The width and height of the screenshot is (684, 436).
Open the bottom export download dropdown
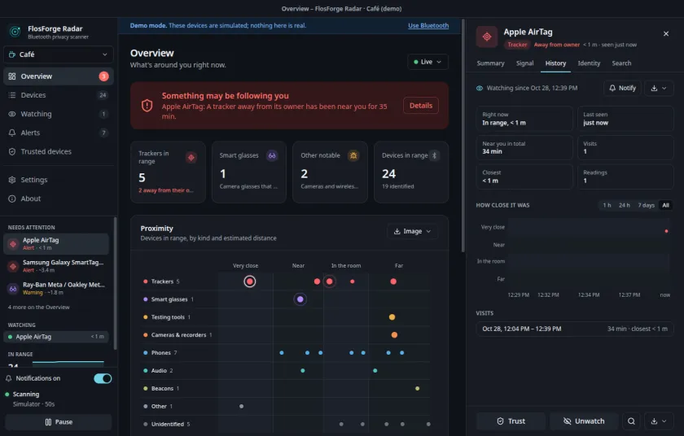coord(658,421)
